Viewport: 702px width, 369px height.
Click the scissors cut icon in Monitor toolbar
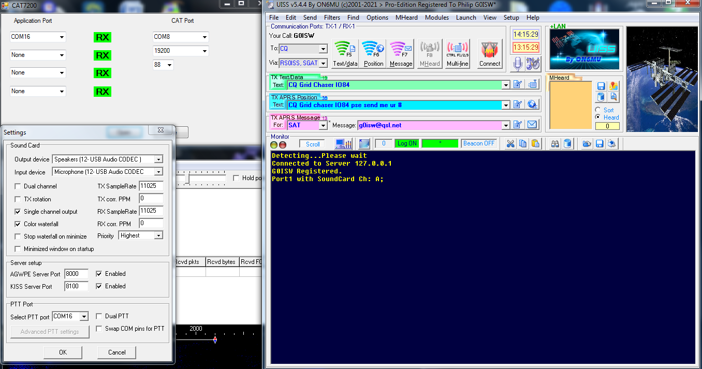pyautogui.click(x=510, y=144)
